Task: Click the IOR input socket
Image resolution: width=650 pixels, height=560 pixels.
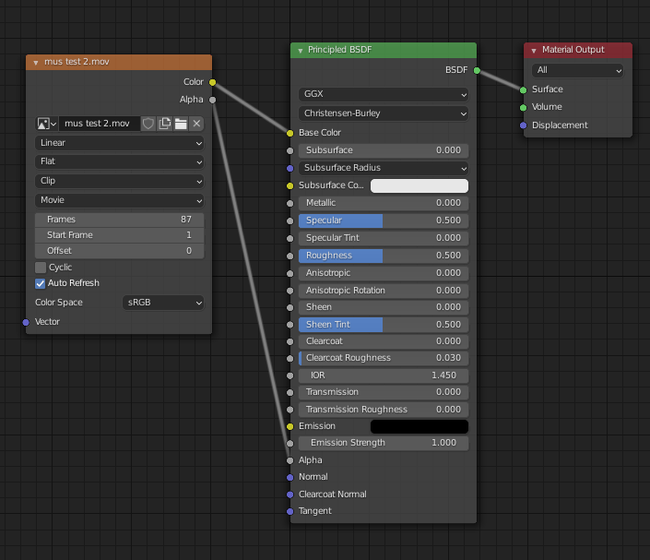Action: 290,375
